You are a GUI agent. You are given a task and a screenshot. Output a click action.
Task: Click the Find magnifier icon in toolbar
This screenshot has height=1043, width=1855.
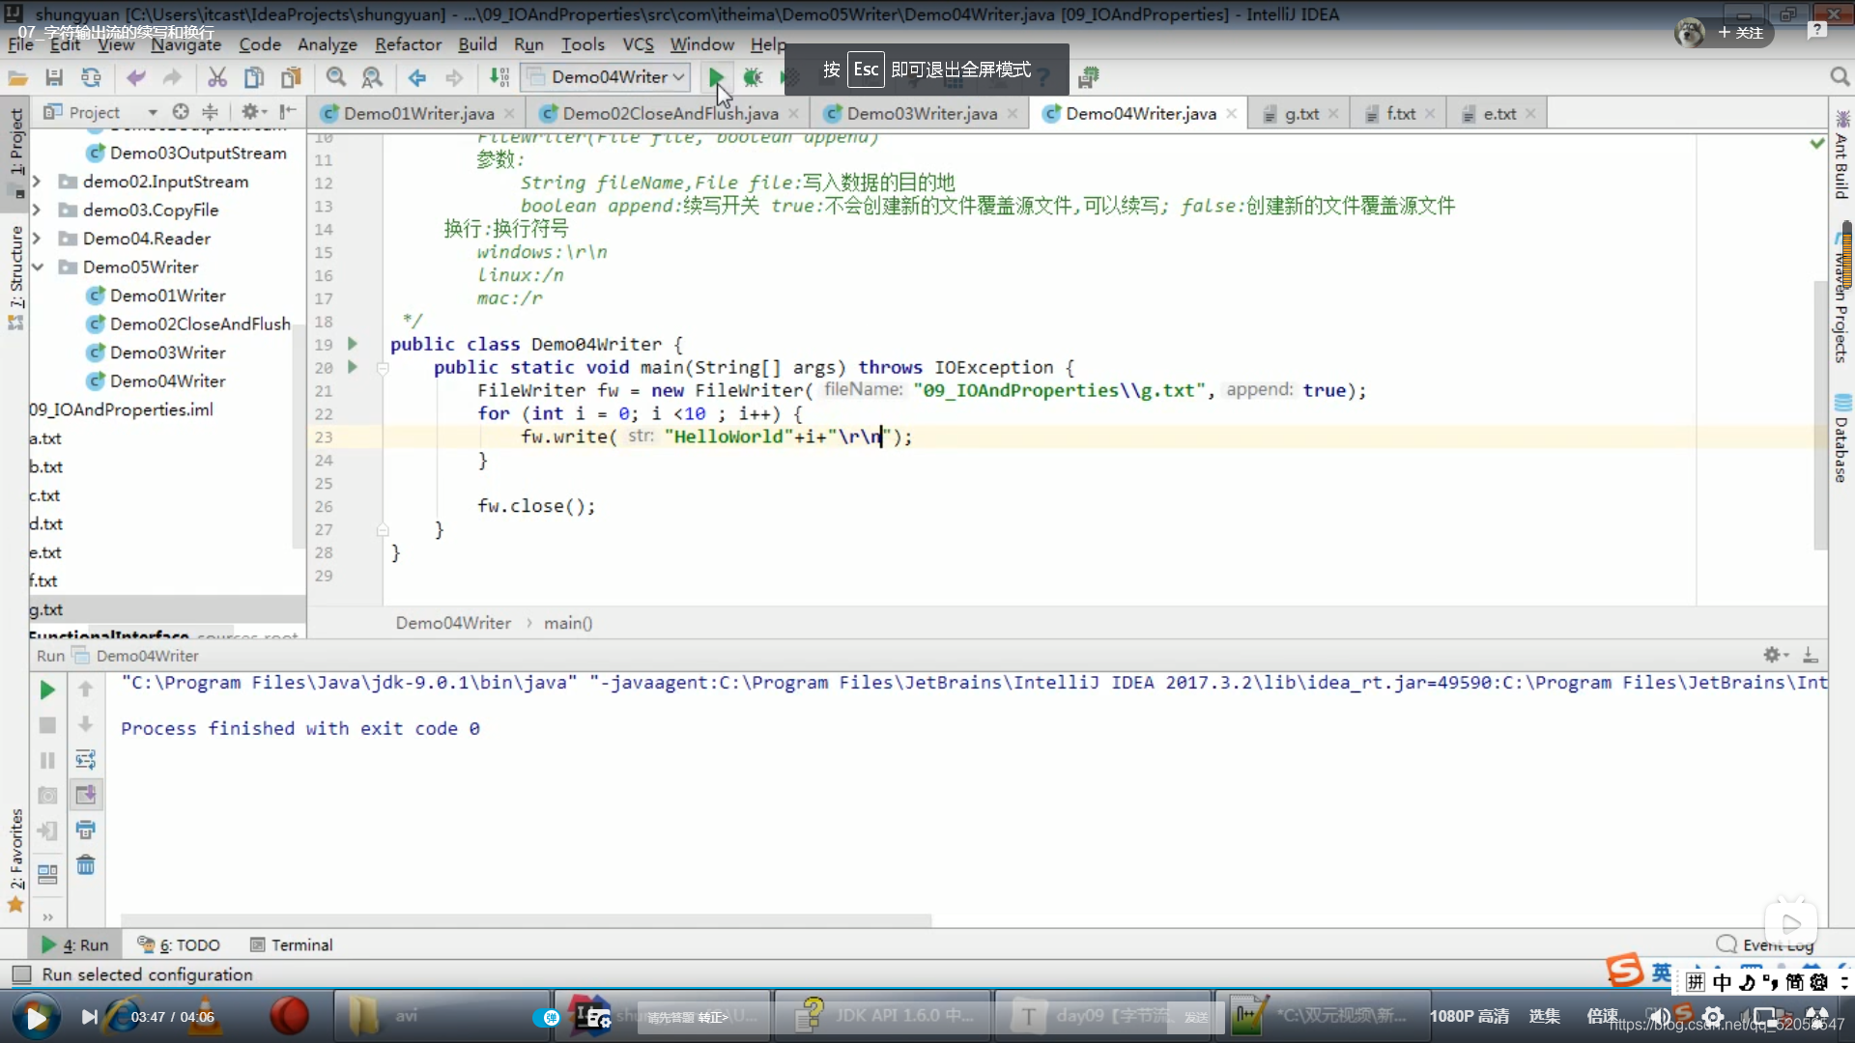pyautogui.click(x=335, y=77)
